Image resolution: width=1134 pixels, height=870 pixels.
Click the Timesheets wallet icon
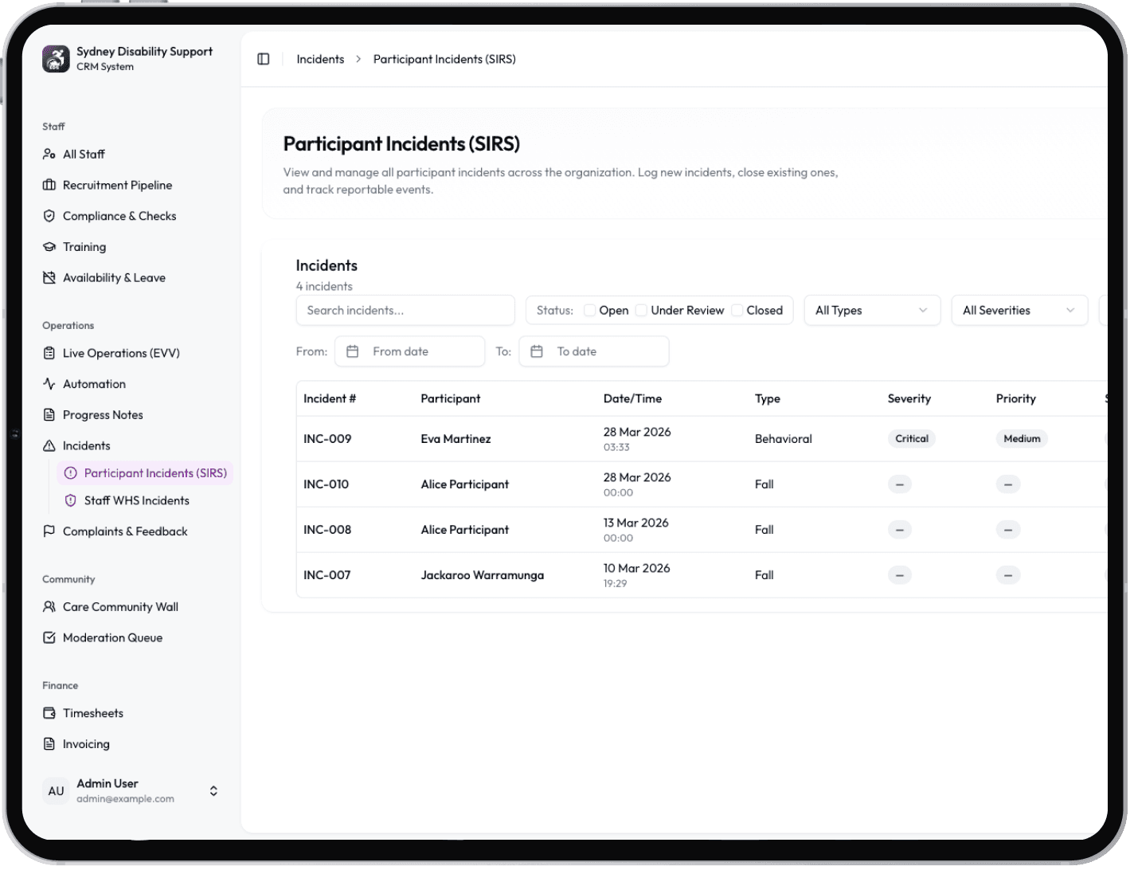click(x=49, y=713)
